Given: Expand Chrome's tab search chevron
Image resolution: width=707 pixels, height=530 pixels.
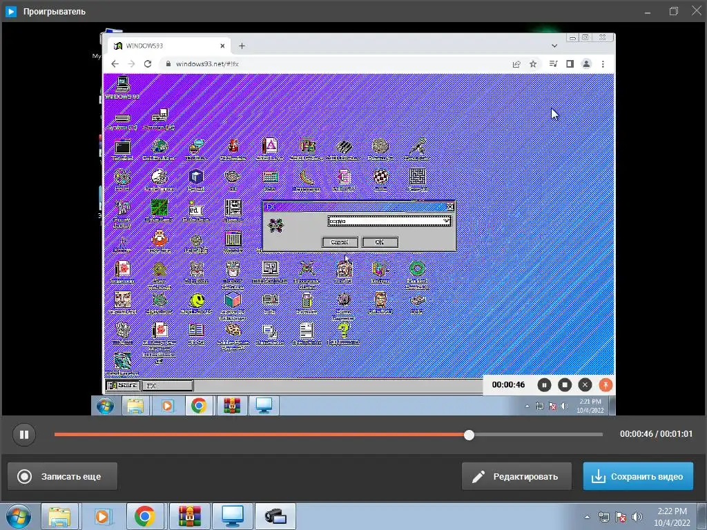Looking at the screenshot, I should pyautogui.click(x=554, y=46).
